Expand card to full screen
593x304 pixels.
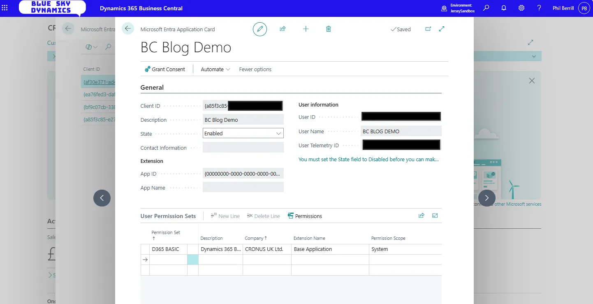(442, 29)
